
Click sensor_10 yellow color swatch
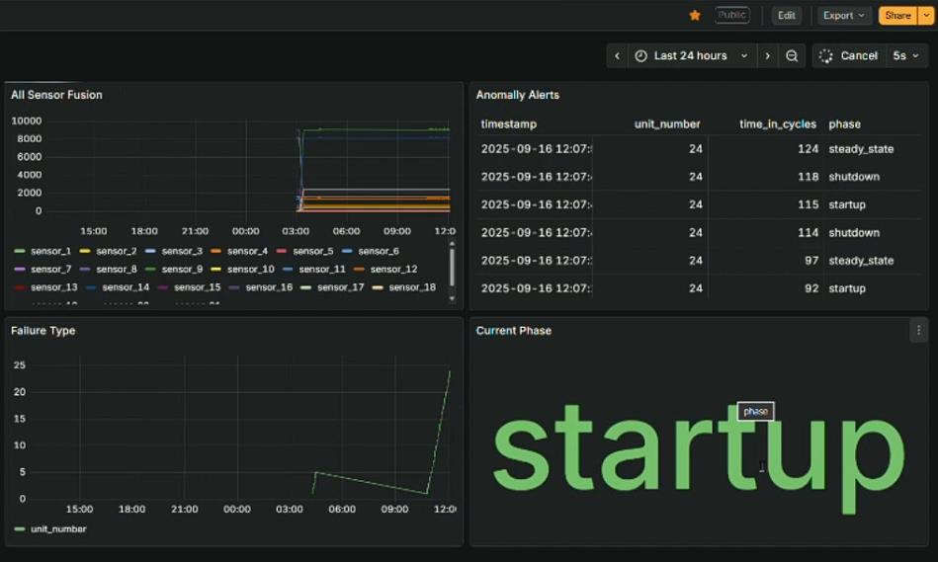coord(215,269)
